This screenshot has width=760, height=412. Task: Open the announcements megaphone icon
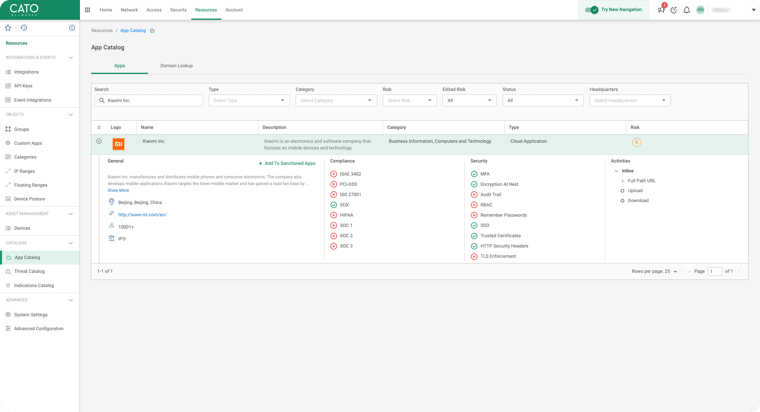(661, 10)
